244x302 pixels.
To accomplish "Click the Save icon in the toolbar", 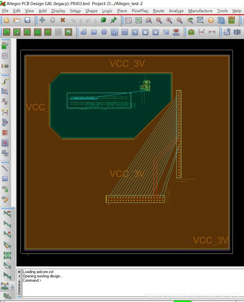I will pos(27,20).
